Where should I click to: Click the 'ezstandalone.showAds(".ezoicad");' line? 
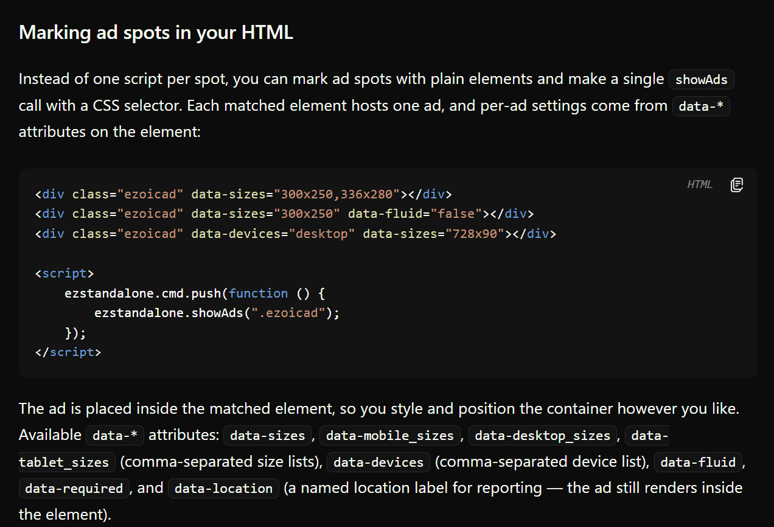pyautogui.click(x=217, y=313)
